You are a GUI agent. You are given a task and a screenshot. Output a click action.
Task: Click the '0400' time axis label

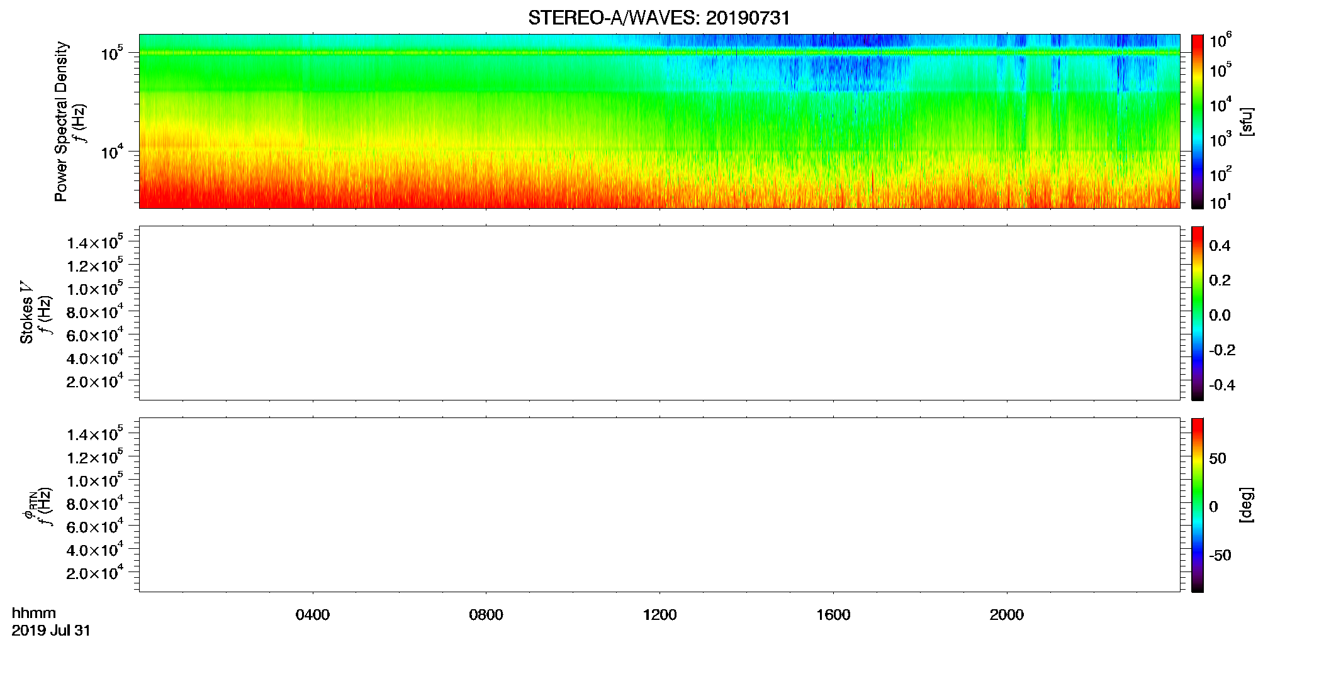[313, 615]
